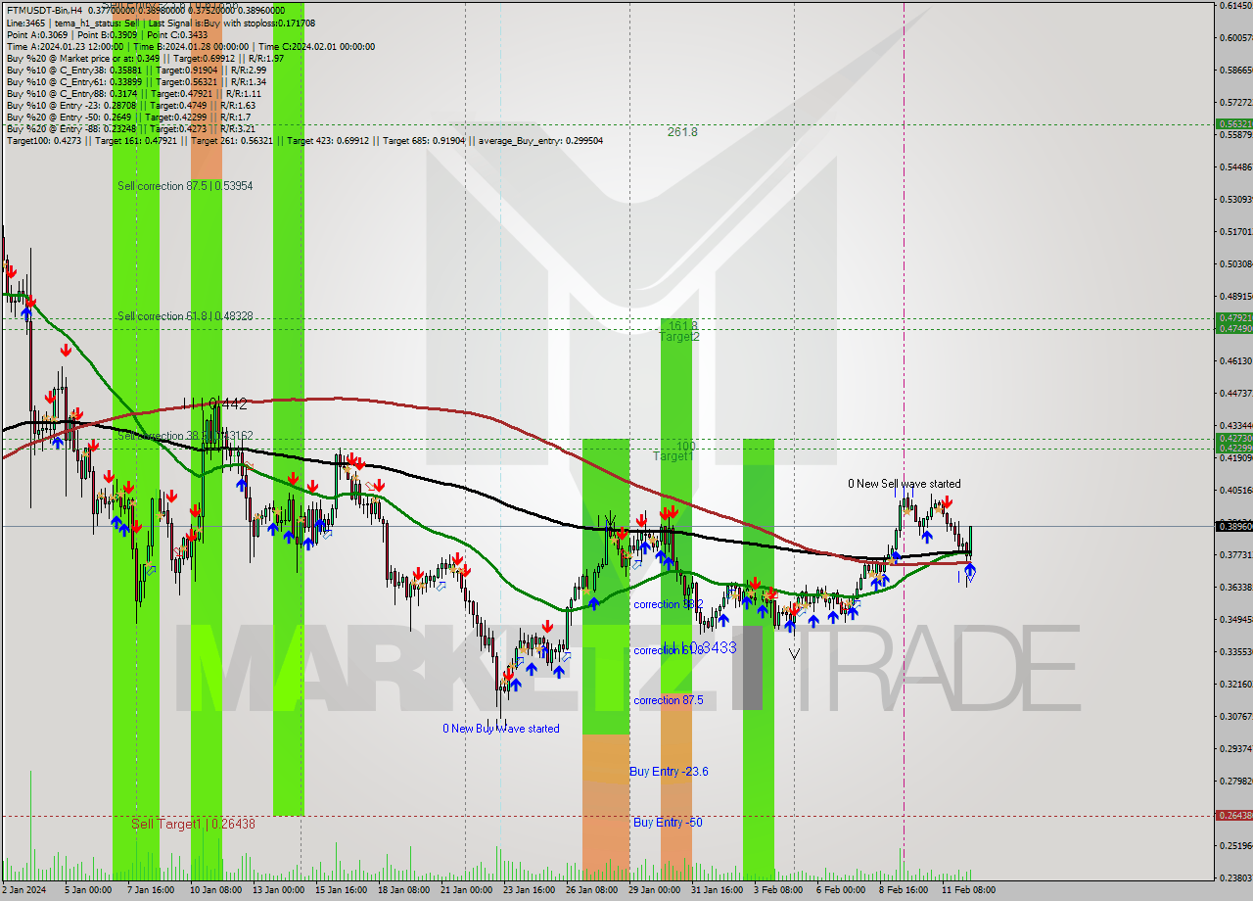This screenshot has width=1253, height=901.
Task: Click 0.32160 on the price axis
Action: tap(1235, 684)
